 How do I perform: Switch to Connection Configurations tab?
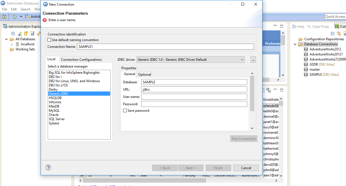[81, 59]
